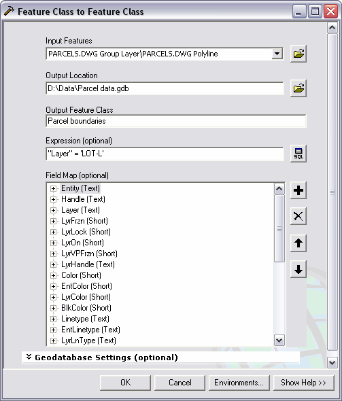This screenshot has height=401, width=342.
Task: Open the Environments... dialog
Action: (239, 383)
